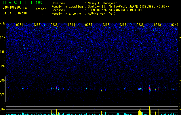Click the large meteor echo near 0238
181x115 pixels.
[x=140, y=89]
